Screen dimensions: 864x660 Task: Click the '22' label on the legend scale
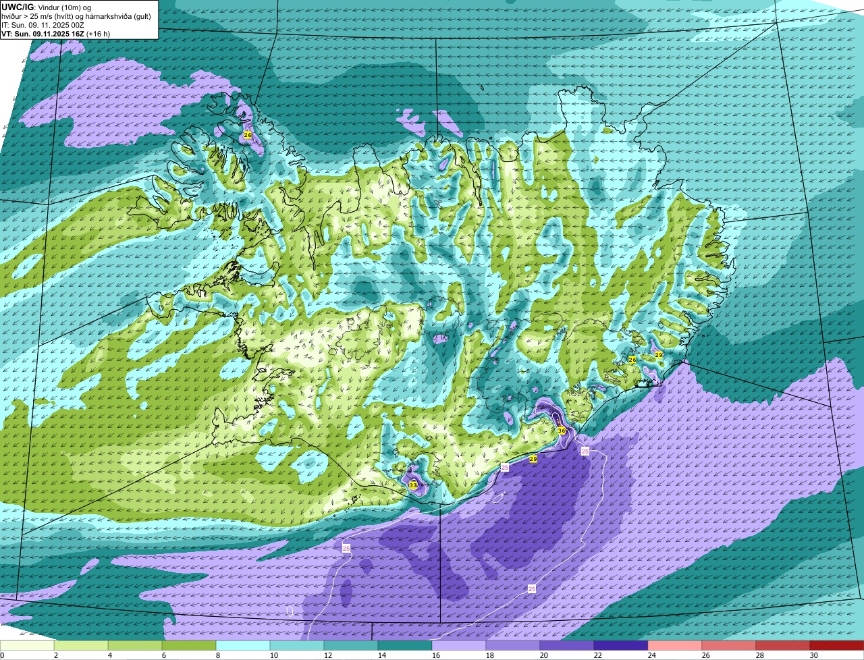point(598,656)
